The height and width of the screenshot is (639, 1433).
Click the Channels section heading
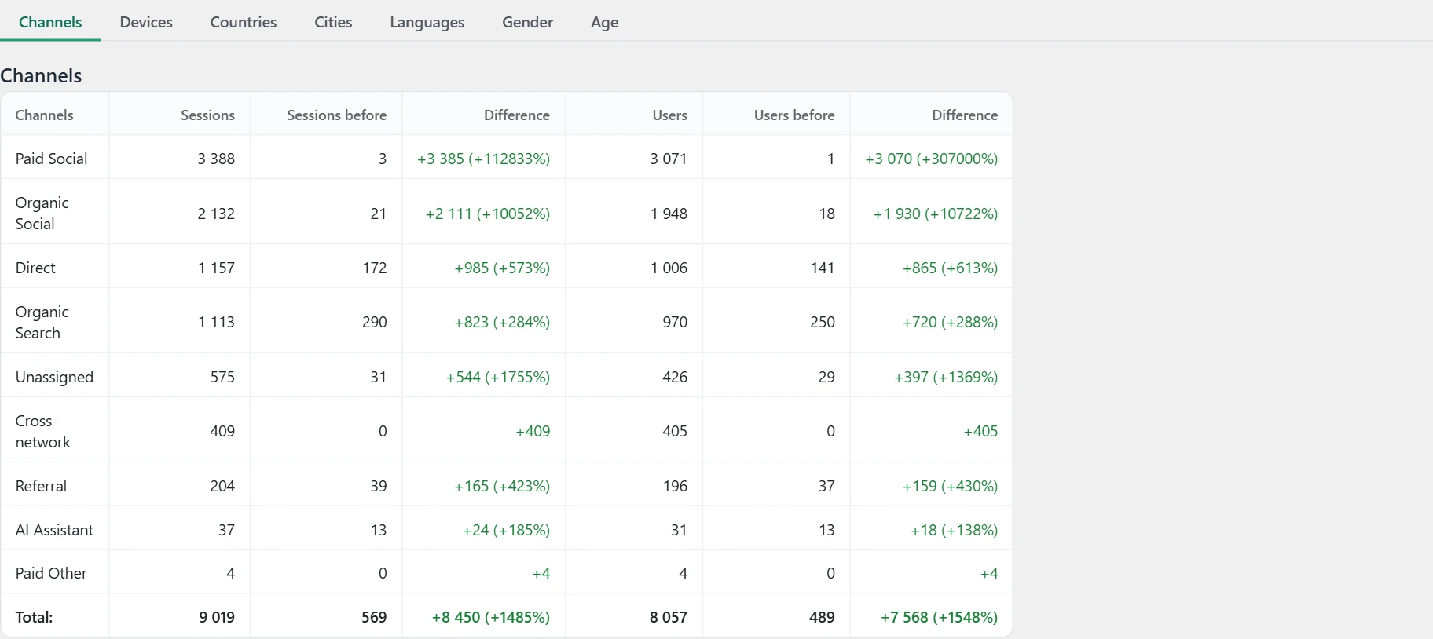tap(41, 75)
